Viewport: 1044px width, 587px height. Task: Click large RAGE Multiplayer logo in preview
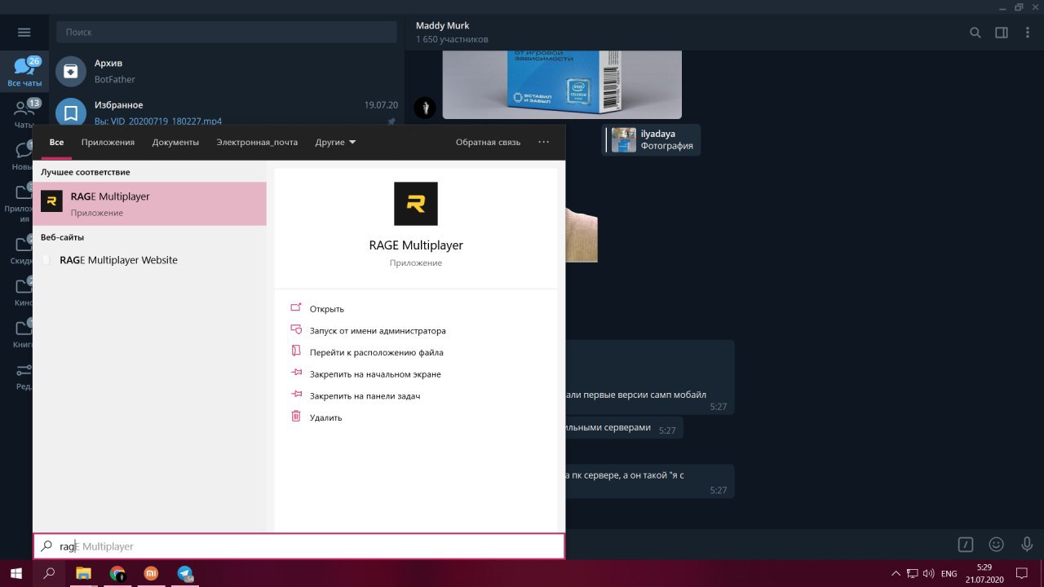(416, 204)
